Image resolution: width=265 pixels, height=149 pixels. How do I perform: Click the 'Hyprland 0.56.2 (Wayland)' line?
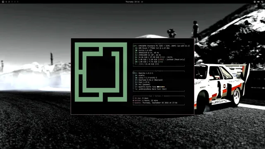(x=151, y=80)
